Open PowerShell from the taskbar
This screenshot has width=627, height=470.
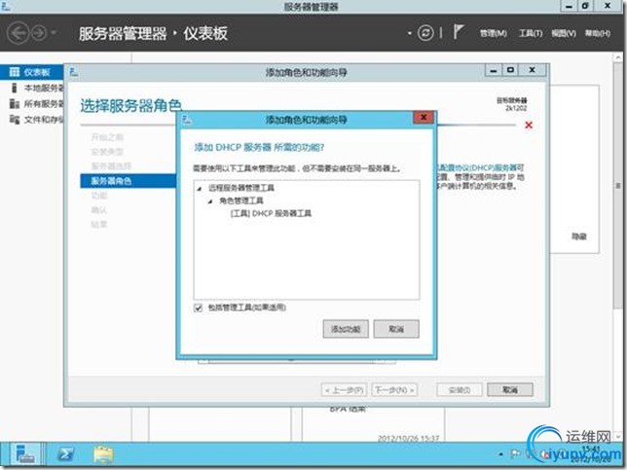click(65, 454)
